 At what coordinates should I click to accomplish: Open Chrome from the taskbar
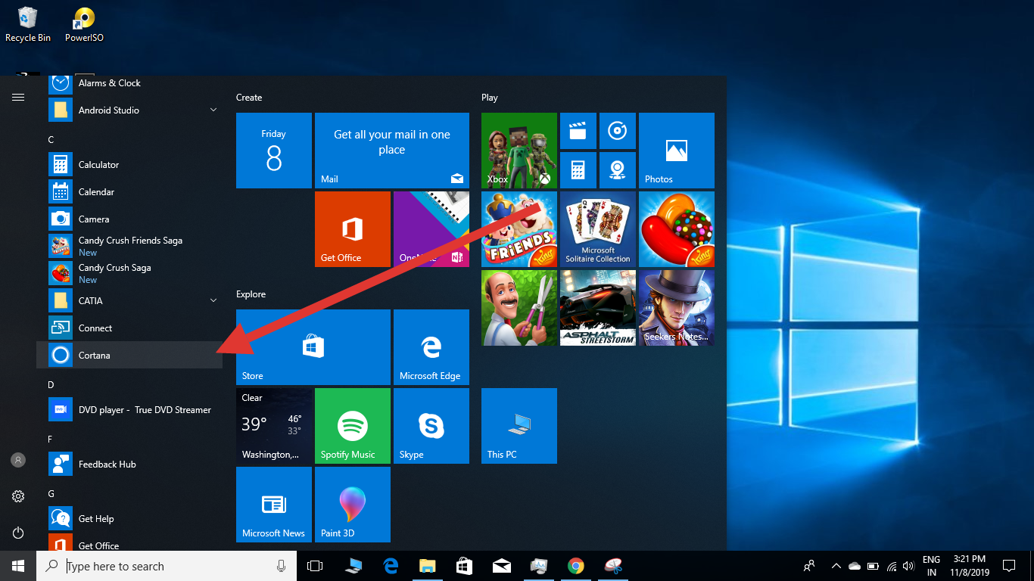(x=576, y=566)
